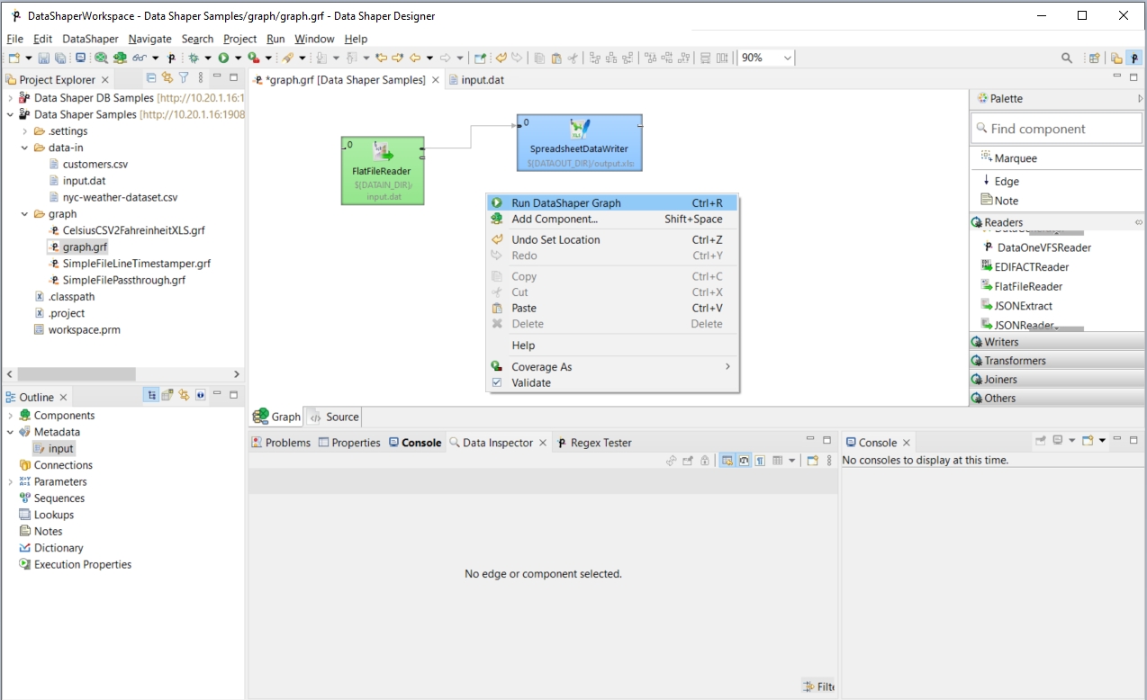
Task: Open the Navigate menu
Action: [x=149, y=39]
